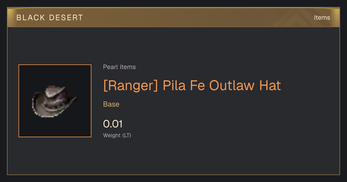Click the [Ranger] Pila Fe Outlaw Hat title
The height and width of the screenshot is (182, 347).
tap(192, 86)
